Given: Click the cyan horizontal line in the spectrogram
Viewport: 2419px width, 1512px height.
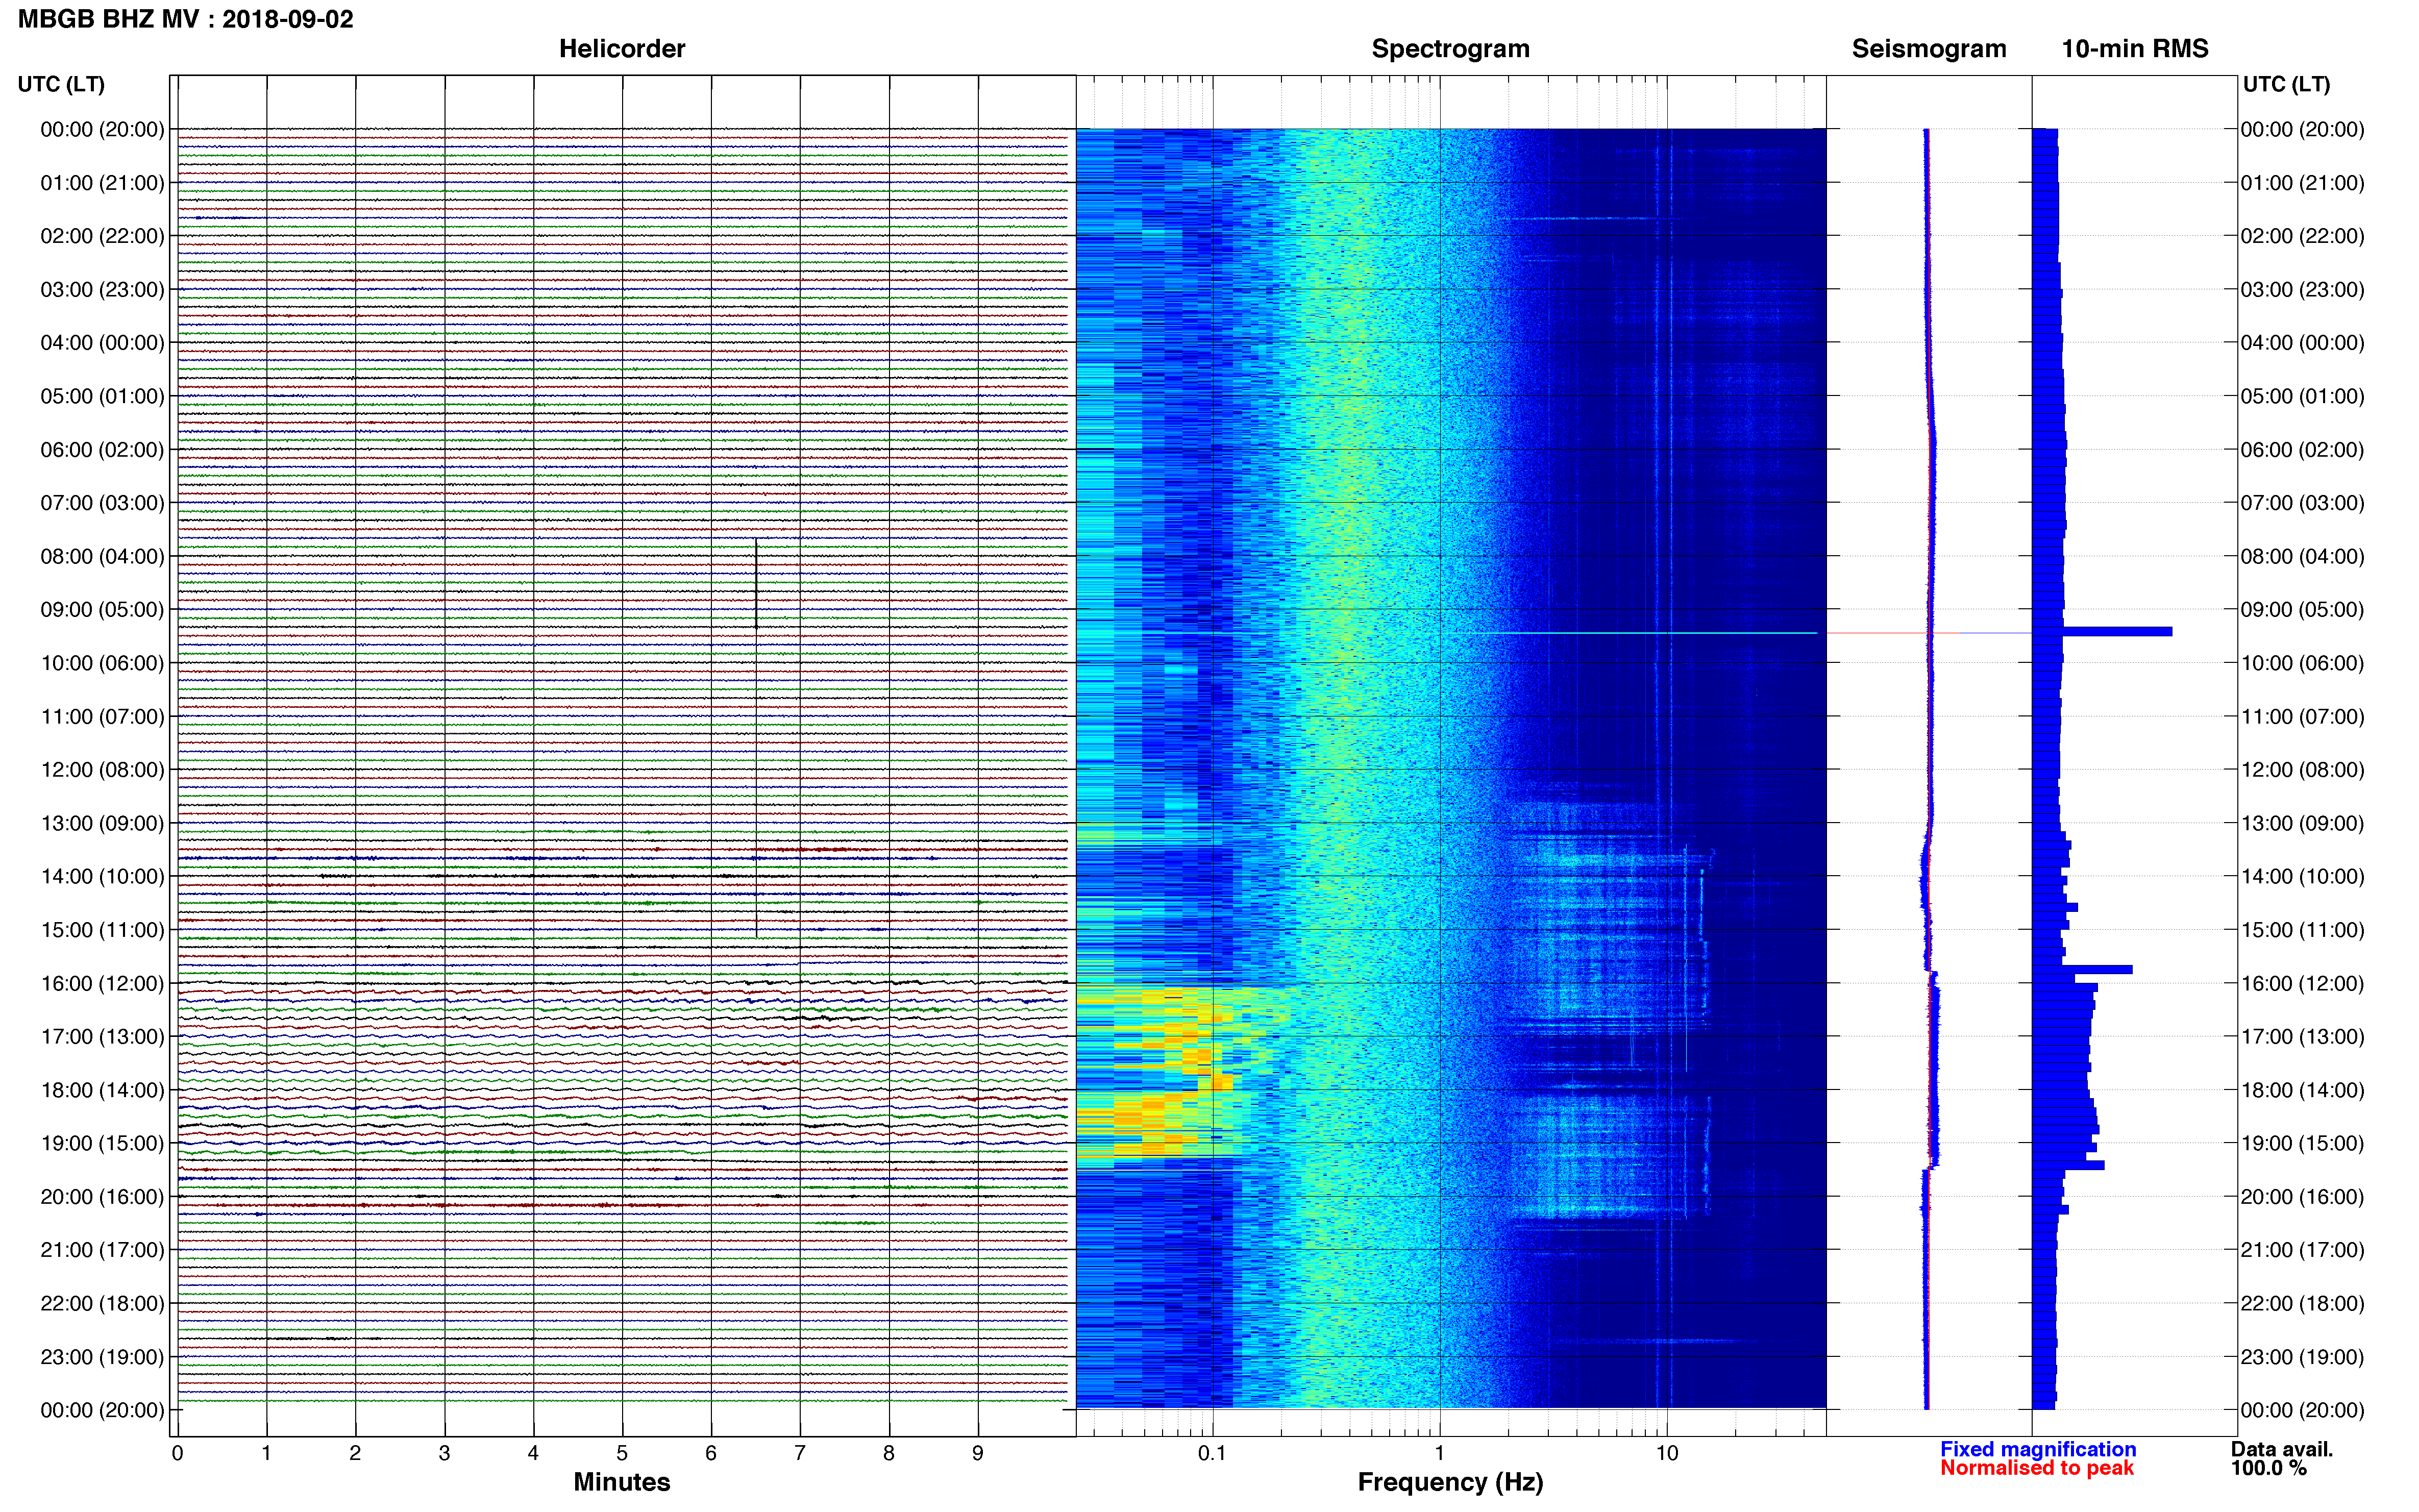Looking at the screenshot, I should point(1650,633).
